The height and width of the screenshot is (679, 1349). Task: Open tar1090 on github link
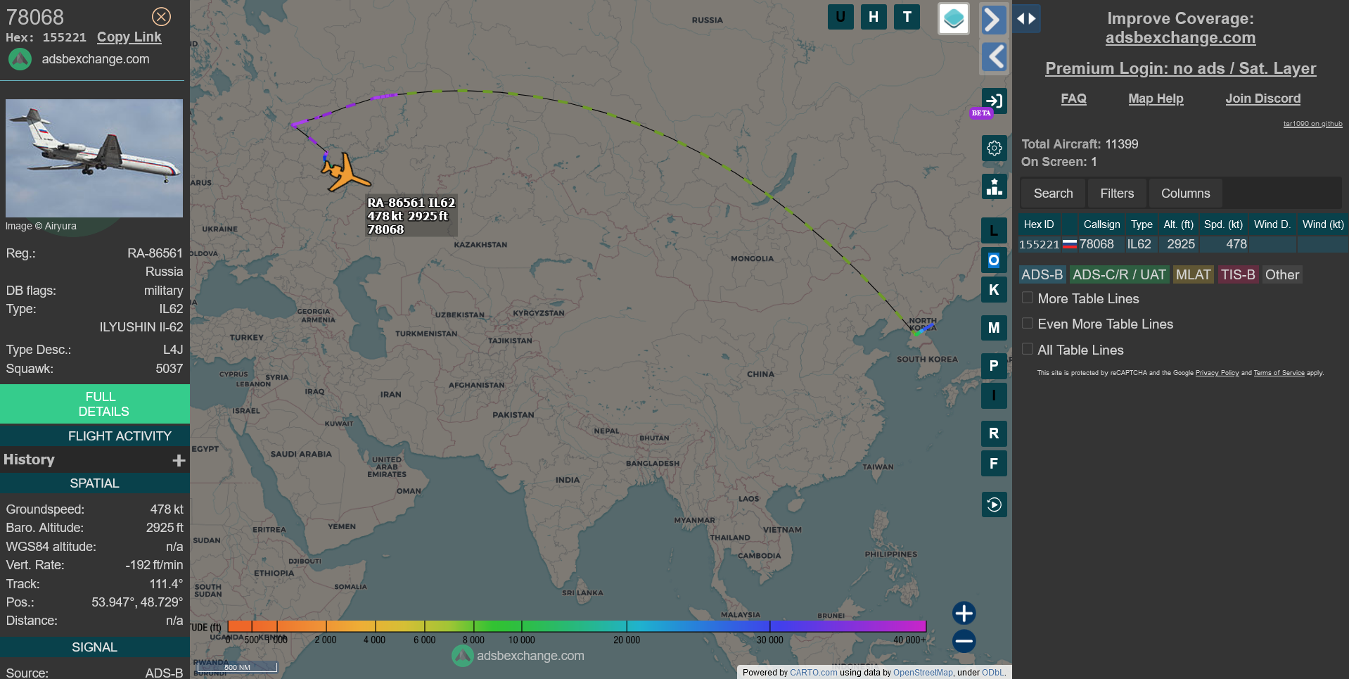click(1312, 124)
